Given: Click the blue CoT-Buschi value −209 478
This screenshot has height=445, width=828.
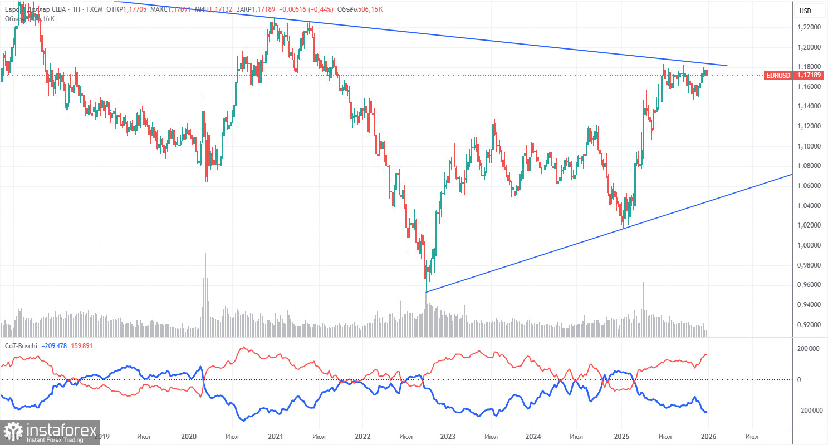Looking at the screenshot, I should tap(54, 345).
